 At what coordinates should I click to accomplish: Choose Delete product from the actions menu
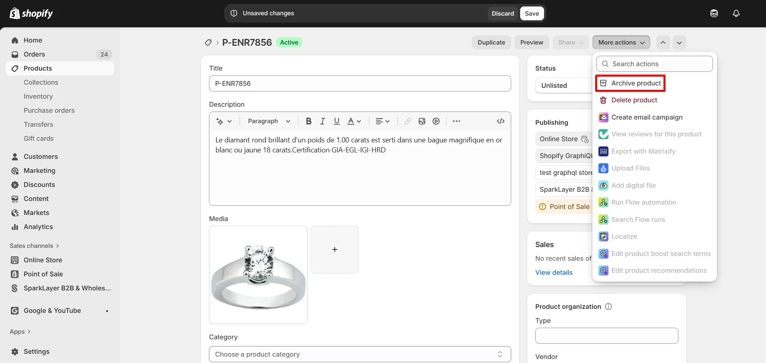634,100
